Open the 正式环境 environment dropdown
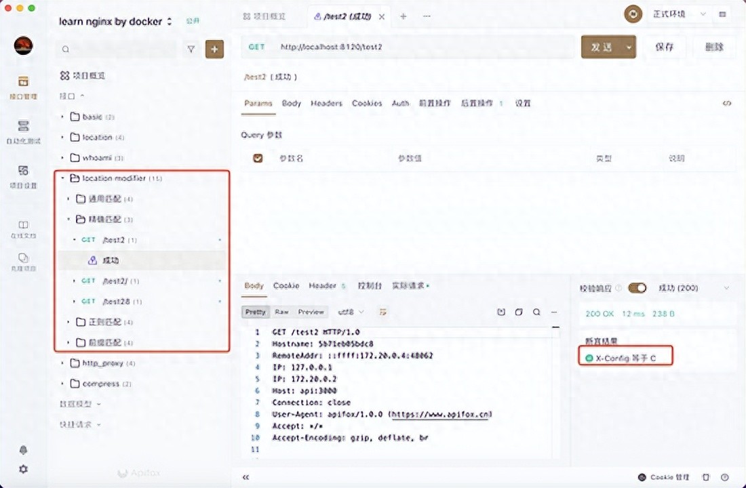Screen dimensions: 746x488 pos(678,14)
